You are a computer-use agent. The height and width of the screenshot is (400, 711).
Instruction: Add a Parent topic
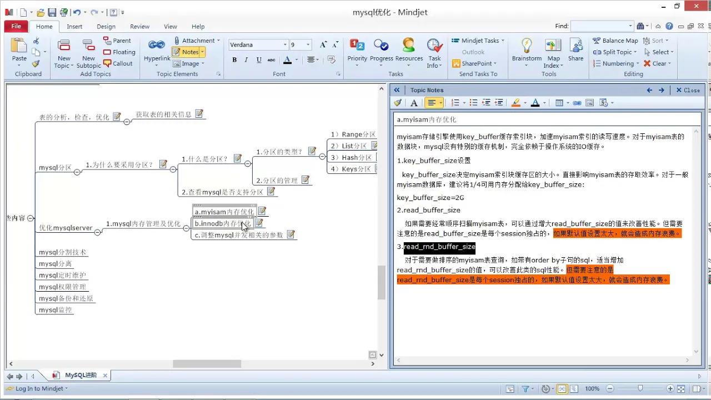pos(117,41)
